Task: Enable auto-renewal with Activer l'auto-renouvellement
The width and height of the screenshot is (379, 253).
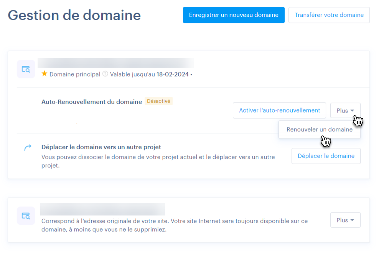Action: coord(279,110)
